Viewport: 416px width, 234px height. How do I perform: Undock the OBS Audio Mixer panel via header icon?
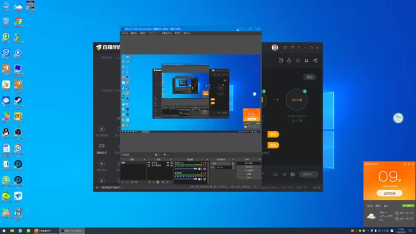pos(207,160)
